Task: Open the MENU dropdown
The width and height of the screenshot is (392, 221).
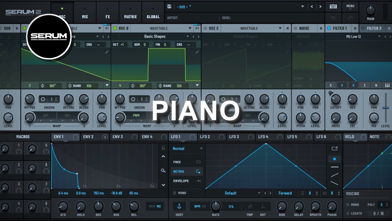Action: 350,7
